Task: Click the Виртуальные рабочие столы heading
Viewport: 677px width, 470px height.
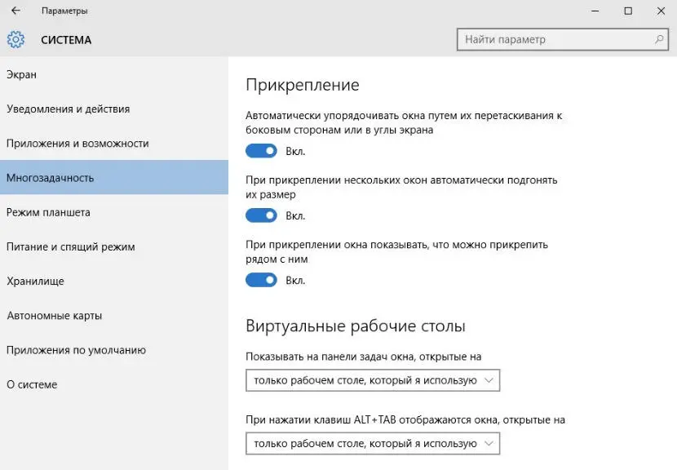Action: (356, 326)
